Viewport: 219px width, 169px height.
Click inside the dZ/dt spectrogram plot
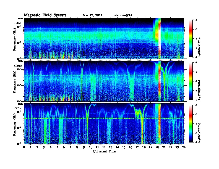[x=104, y=124]
